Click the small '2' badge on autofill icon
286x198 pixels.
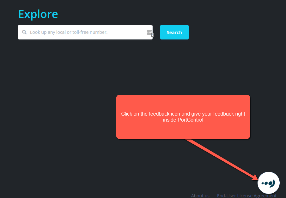pos(152,35)
